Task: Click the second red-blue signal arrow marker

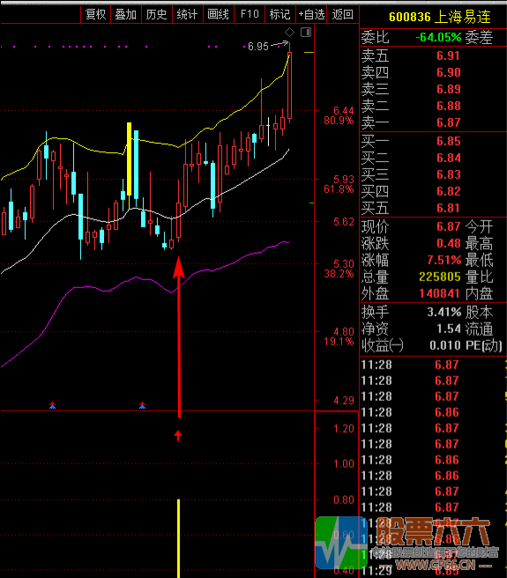Action: point(142,405)
